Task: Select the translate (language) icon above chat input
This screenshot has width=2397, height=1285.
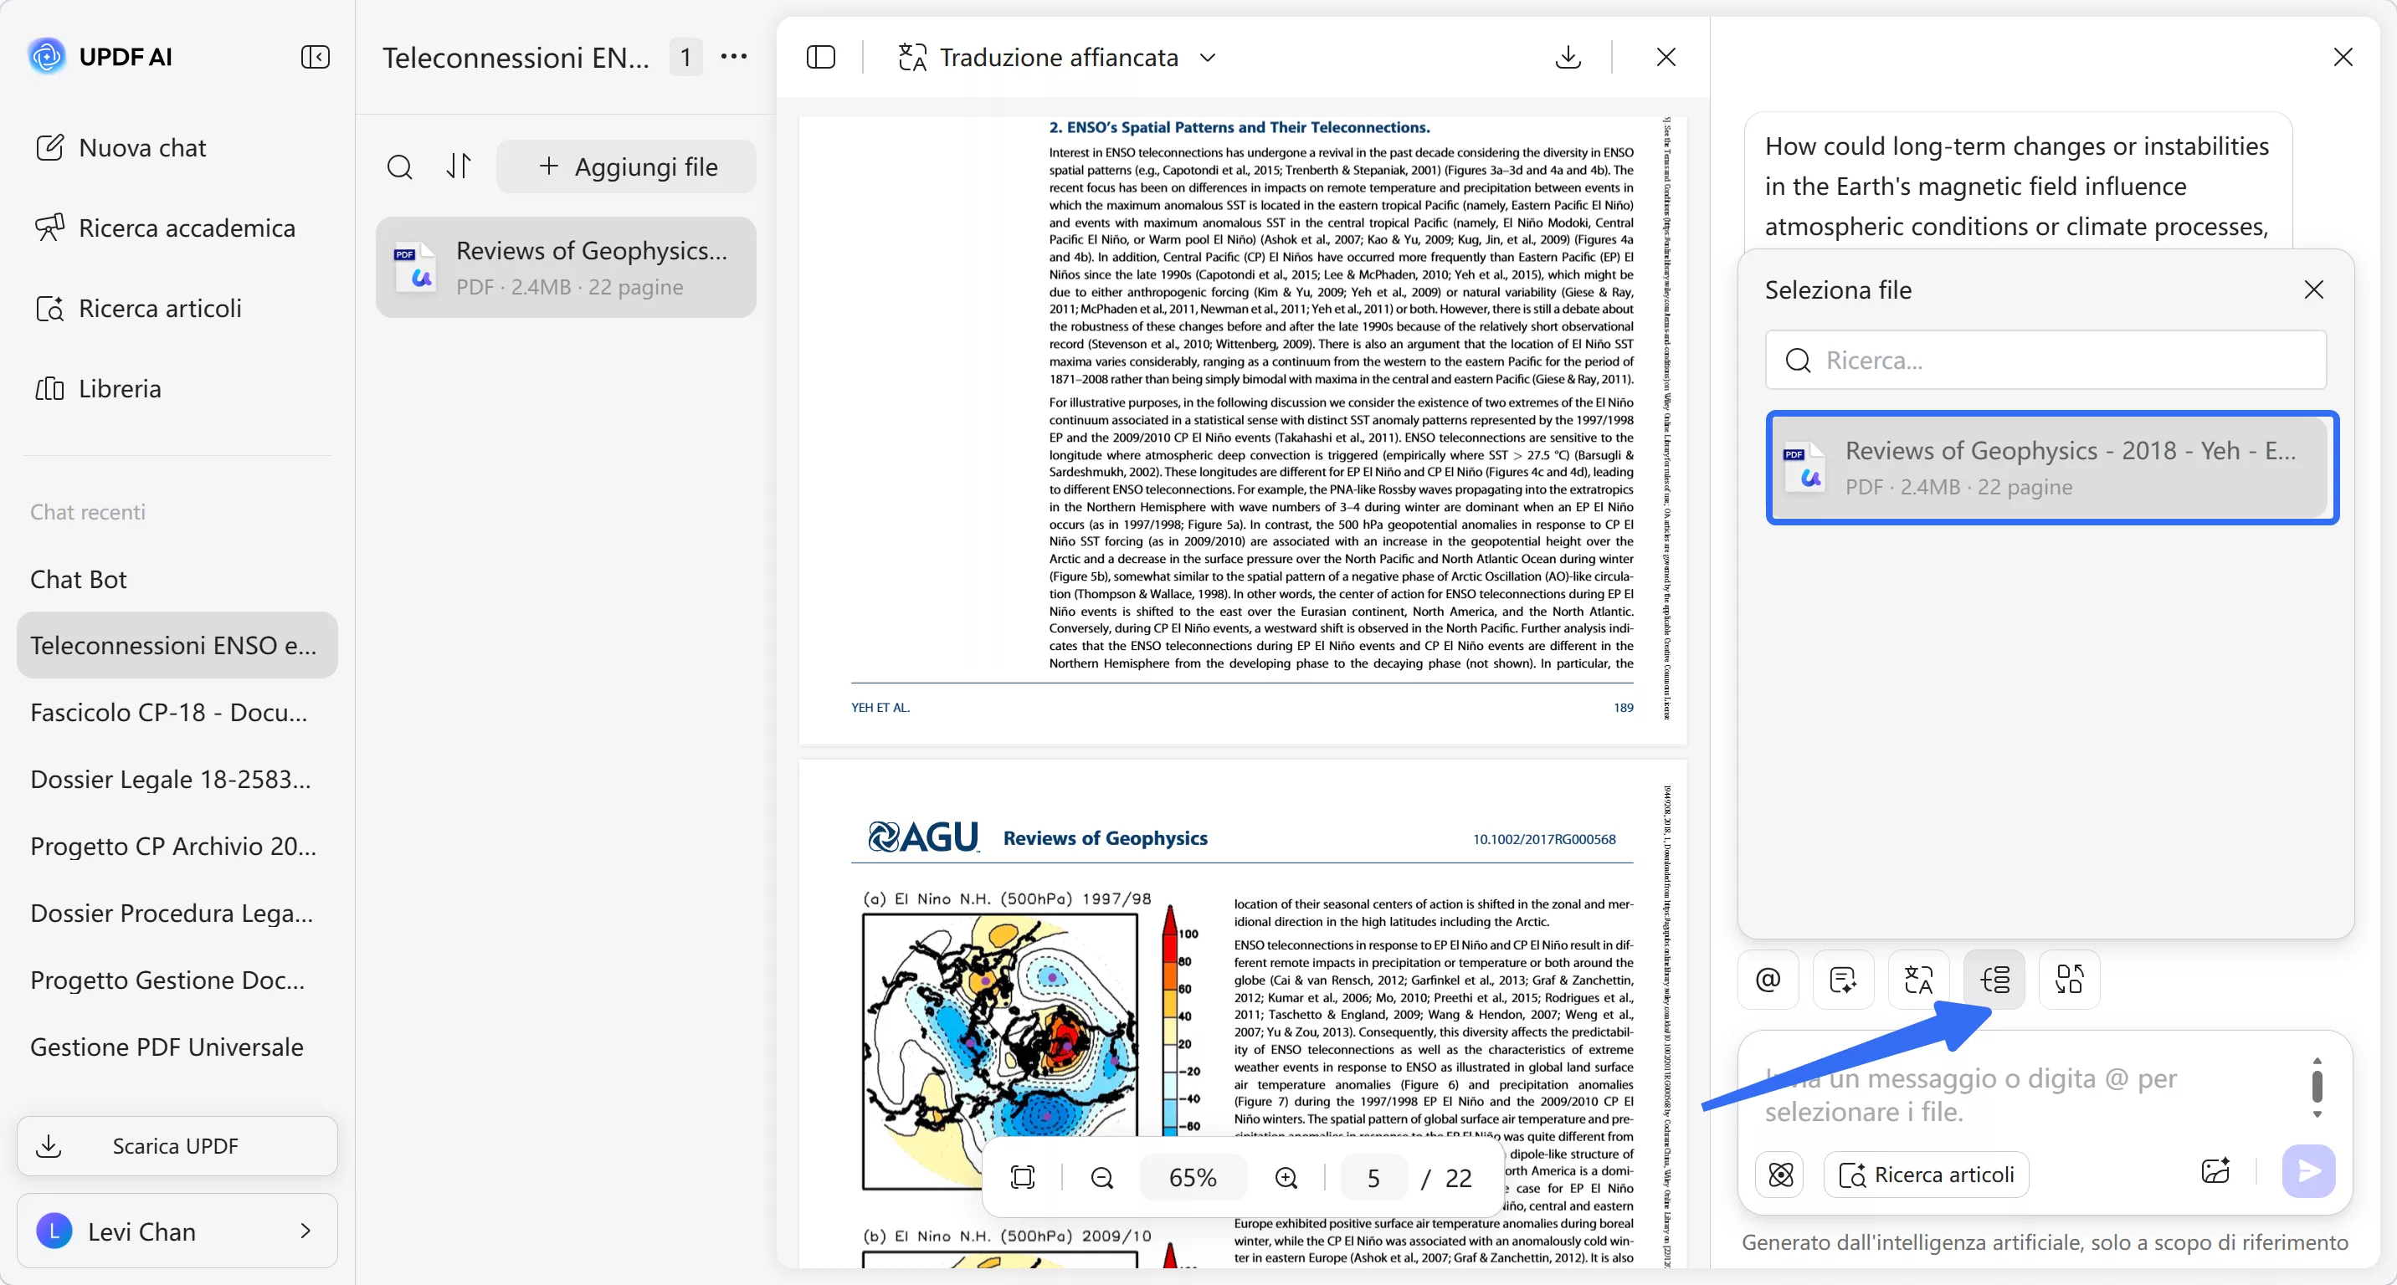Action: pos(1917,979)
